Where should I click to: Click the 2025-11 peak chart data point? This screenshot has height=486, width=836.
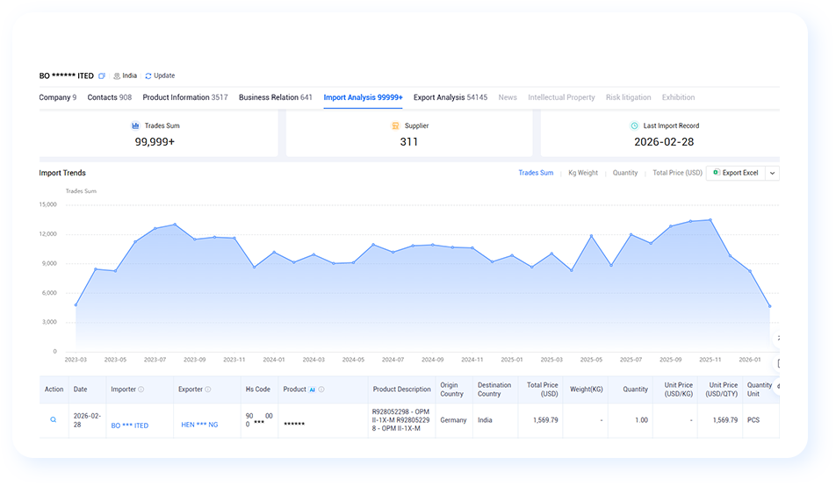tap(710, 219)
